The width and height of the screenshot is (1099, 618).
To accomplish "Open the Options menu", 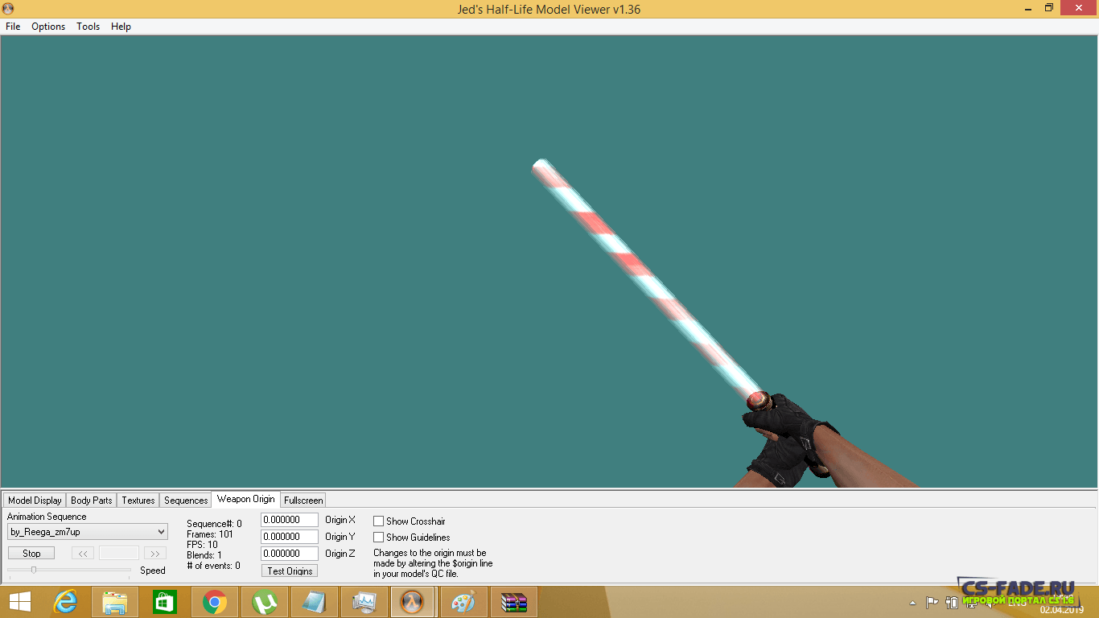I will coord(48,27).
